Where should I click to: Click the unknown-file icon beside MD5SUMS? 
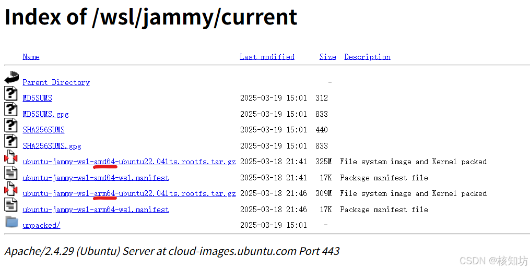click(x=11, y=93)
